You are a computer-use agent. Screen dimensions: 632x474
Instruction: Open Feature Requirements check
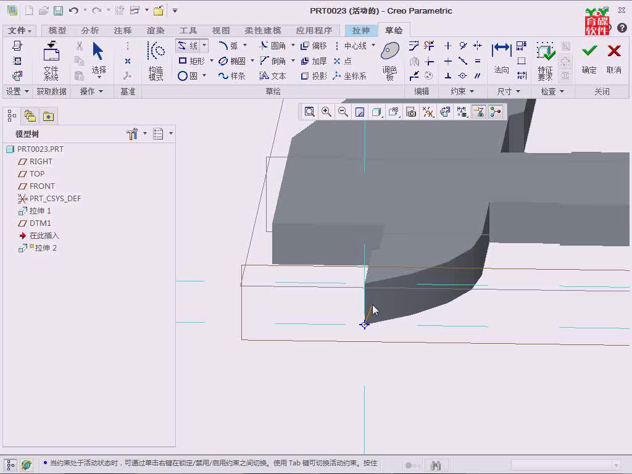click(546, 61)
